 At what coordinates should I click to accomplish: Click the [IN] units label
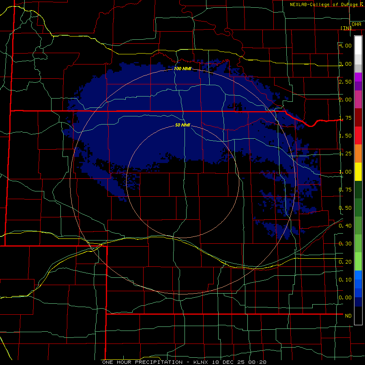pyautogui.click(x=346, y=28)
